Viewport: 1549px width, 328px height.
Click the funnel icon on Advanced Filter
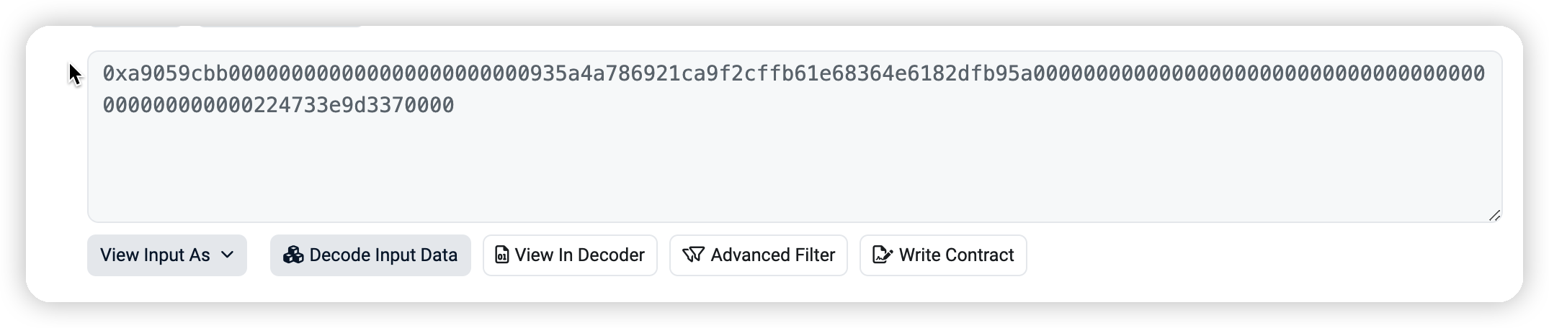pyautogui.click(x=693, y=255)
